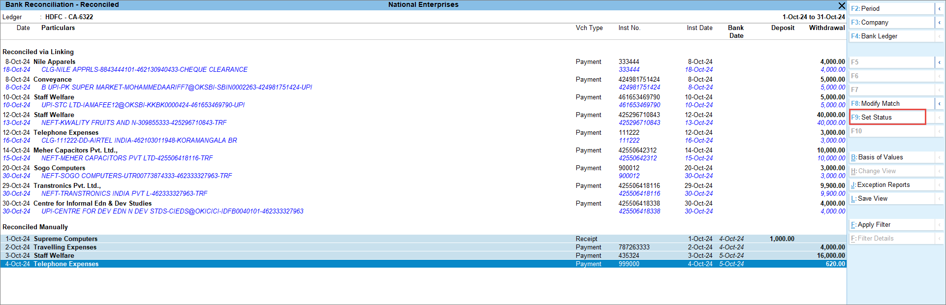
Task: Click the Withdrawal column header
Action: coord(827,28)
